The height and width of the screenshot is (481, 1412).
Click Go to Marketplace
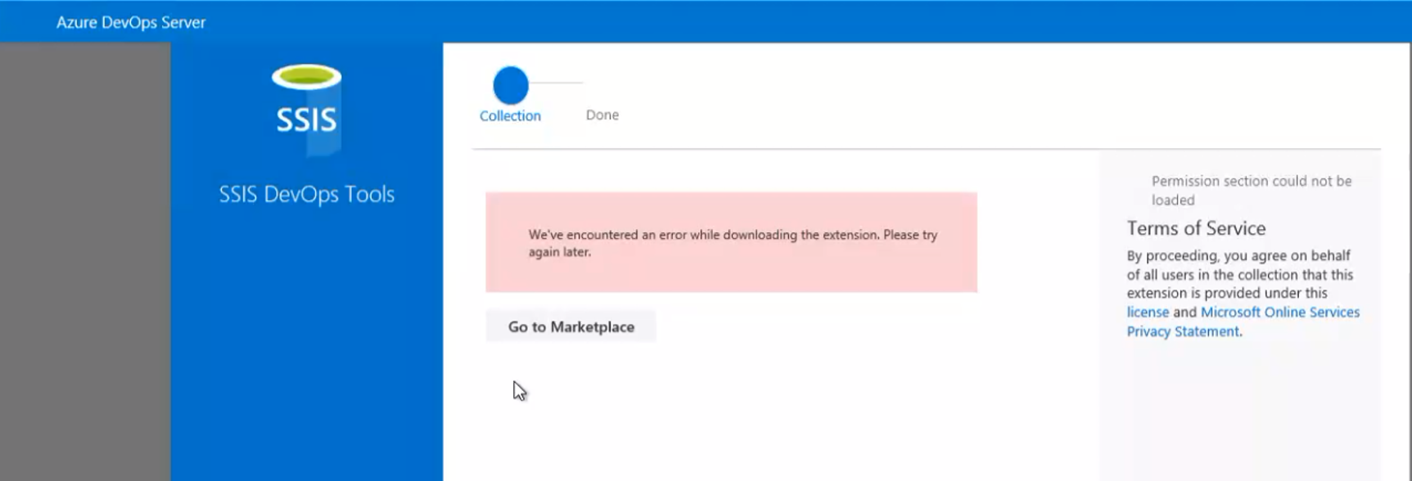[571, 326]
